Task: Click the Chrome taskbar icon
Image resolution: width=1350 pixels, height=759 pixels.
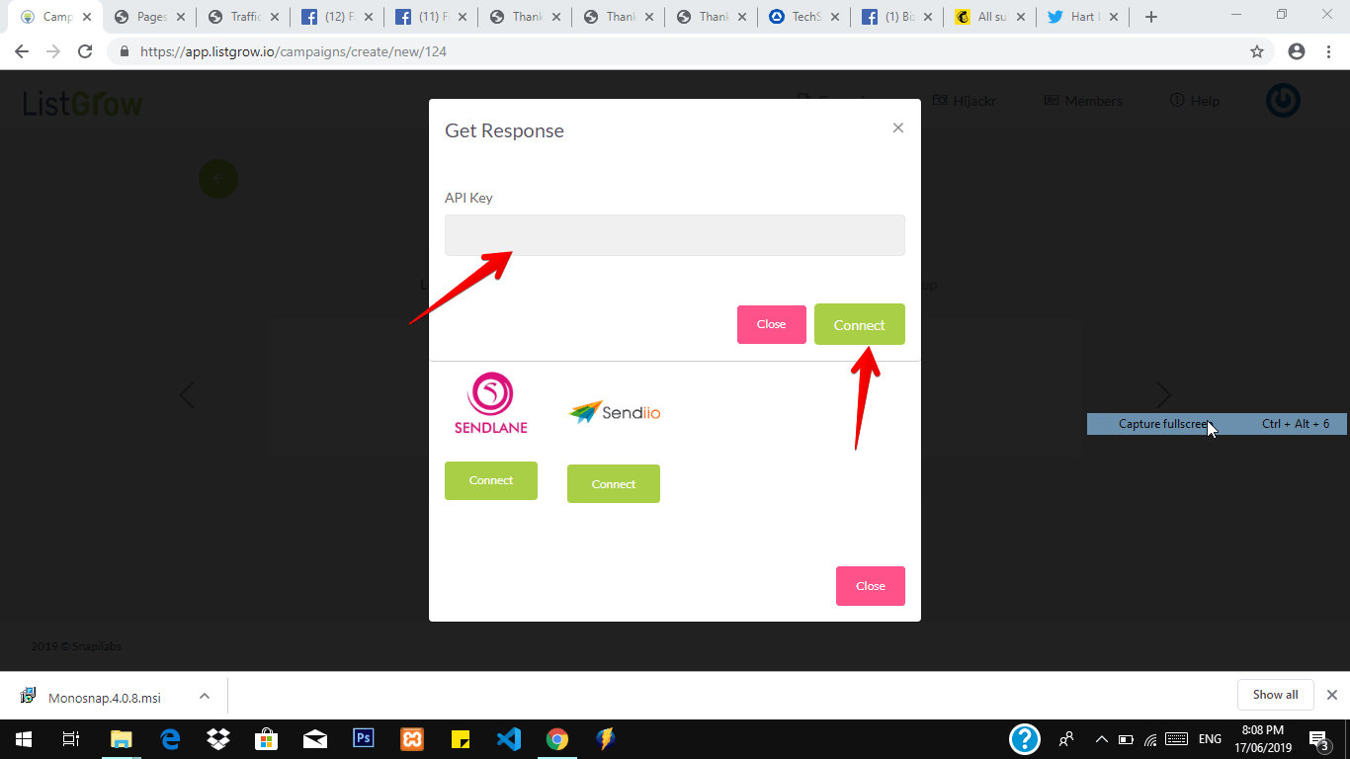Action: (557, 739)
